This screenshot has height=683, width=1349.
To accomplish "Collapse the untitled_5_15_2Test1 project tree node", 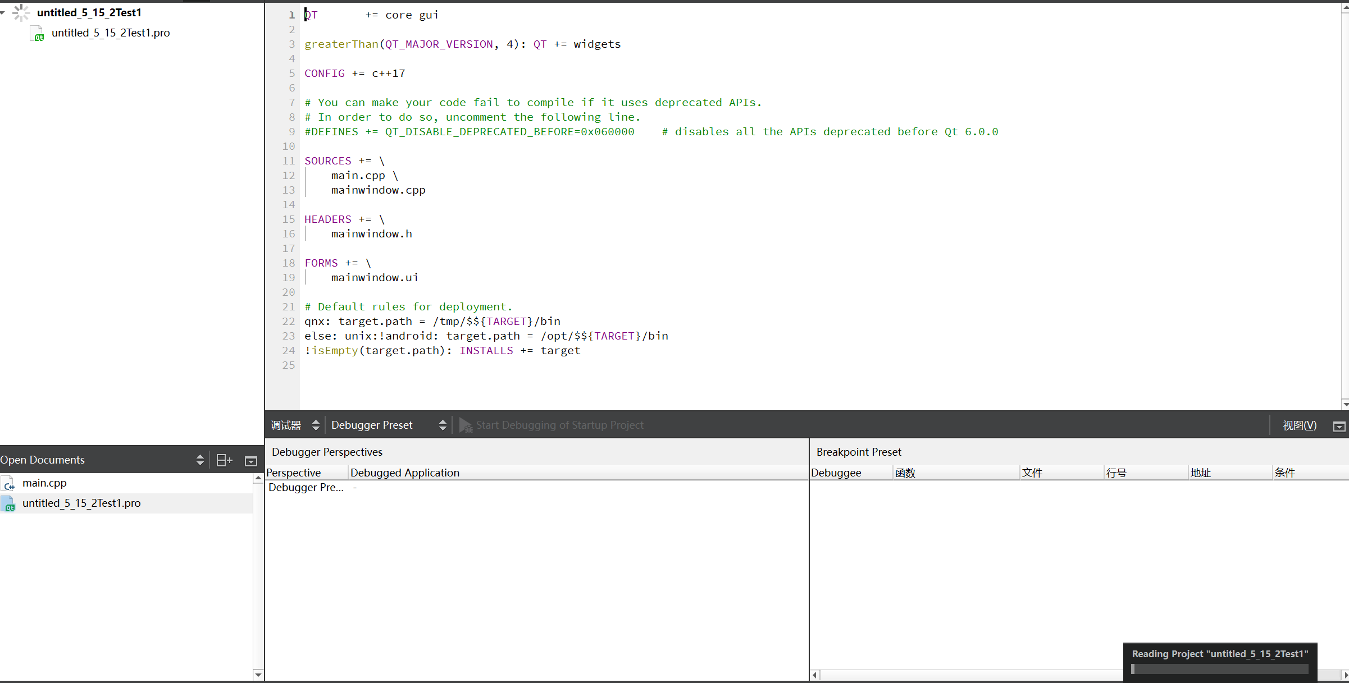I will point(3,12).
